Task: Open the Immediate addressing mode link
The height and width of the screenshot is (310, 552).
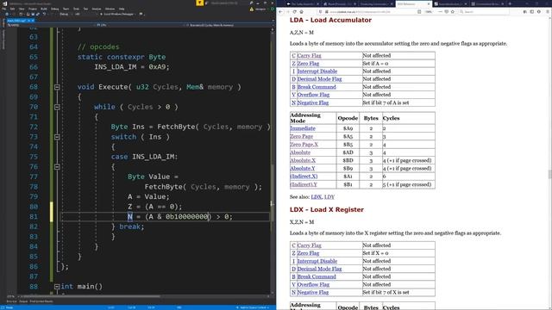Action: click(x=303, y=128)
